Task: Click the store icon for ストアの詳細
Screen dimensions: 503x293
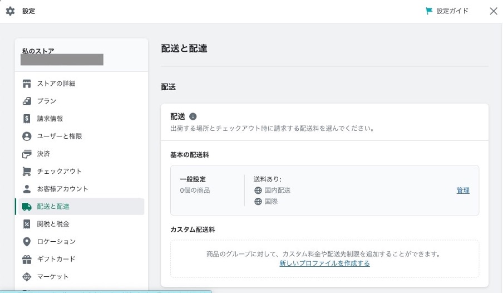Action: point(27,84)
